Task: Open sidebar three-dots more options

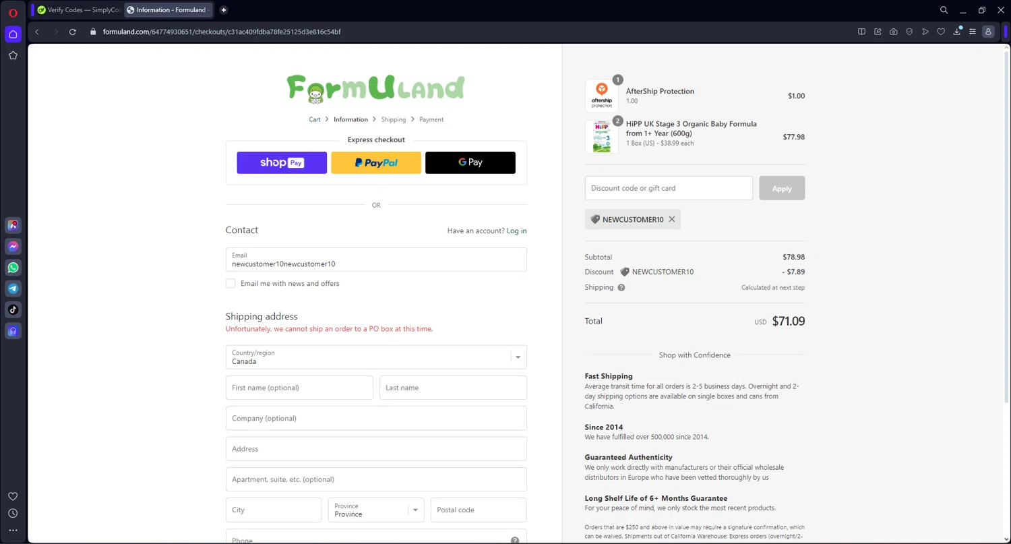Action: pos(13,531)
